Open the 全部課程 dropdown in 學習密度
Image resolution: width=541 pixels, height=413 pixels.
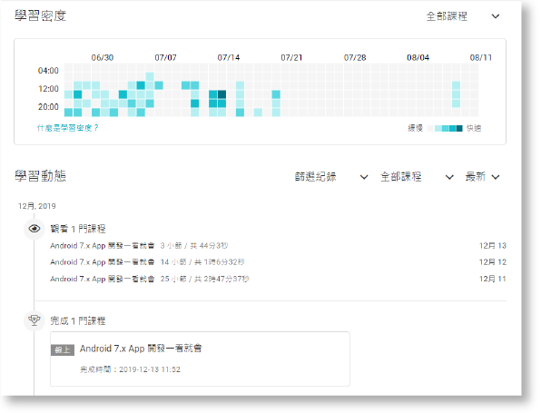point(463,16)
